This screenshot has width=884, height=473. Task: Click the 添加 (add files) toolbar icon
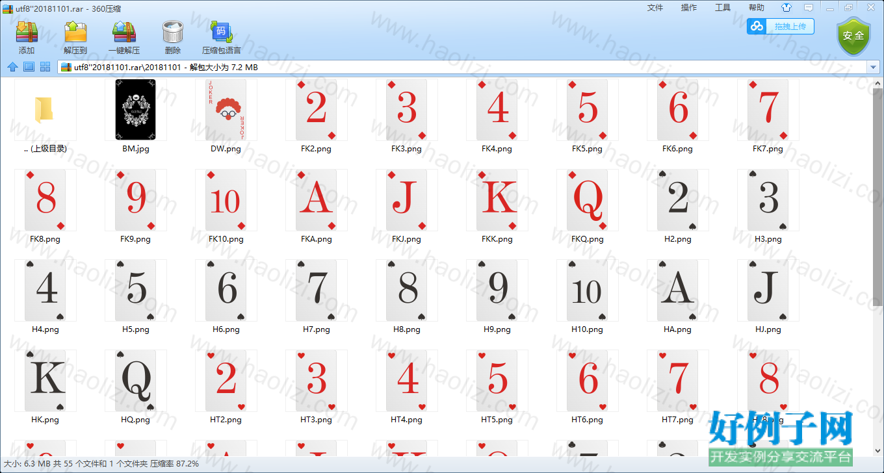[x=27, y=32]
